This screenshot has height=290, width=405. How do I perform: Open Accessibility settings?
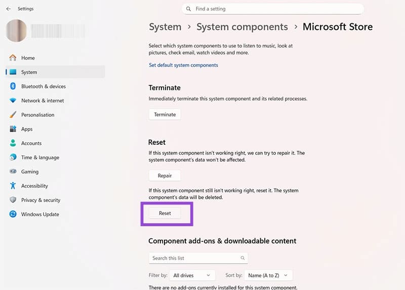(55, 186)
